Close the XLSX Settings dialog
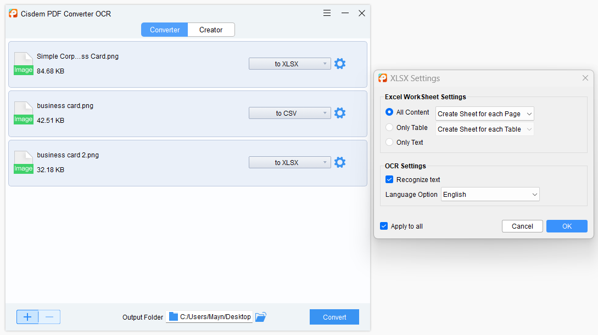 585,78
